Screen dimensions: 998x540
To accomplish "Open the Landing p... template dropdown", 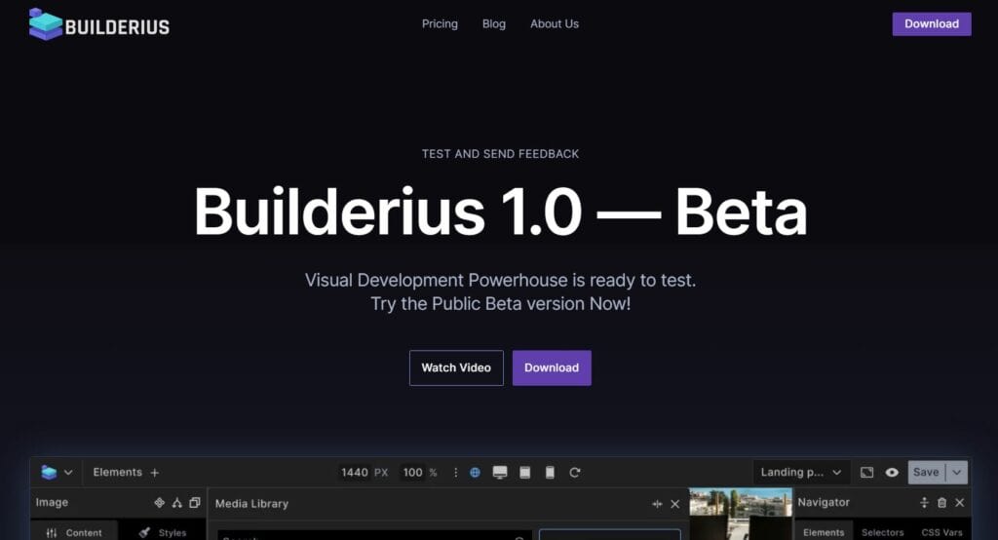I will pos(801,472).
